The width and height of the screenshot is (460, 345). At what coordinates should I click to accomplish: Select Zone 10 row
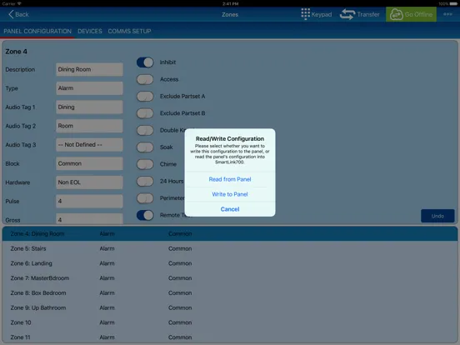[x=230, y=322]
